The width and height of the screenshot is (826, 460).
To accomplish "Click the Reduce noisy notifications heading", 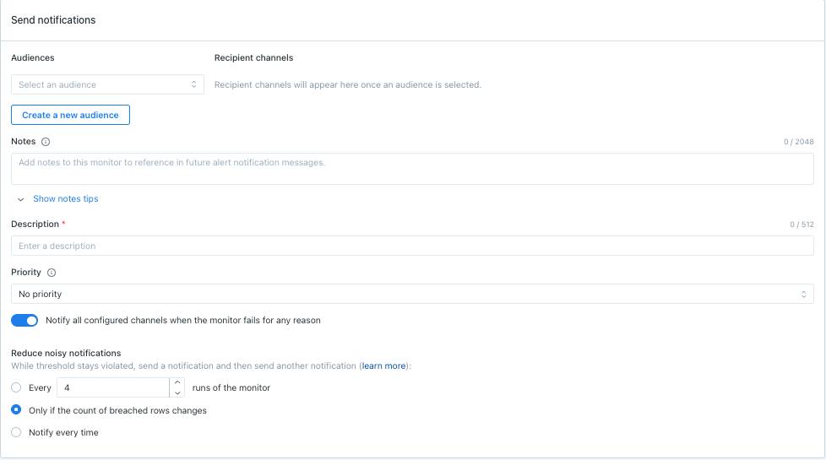I will pos(66,353).
